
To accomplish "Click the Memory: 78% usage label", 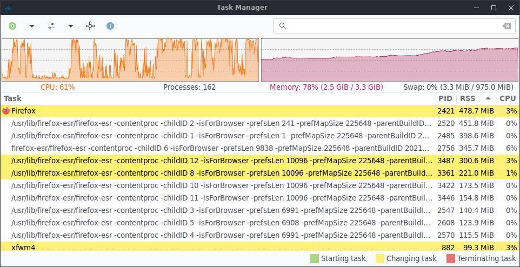I will (326, 87).
